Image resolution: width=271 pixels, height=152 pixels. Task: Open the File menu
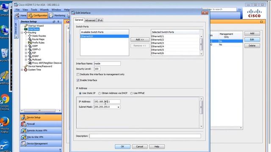click(17, 10)
